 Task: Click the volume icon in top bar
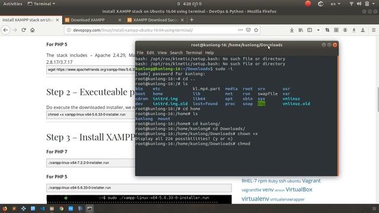pos(359,4)
